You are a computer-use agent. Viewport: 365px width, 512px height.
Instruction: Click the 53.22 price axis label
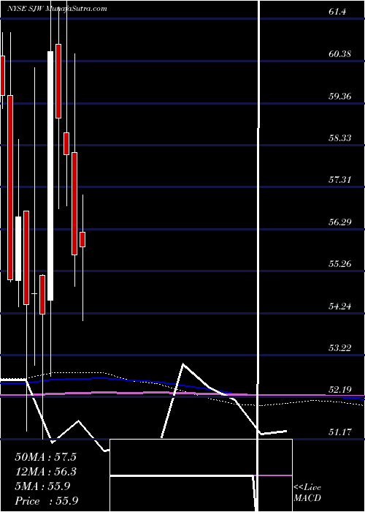(340, 348)
